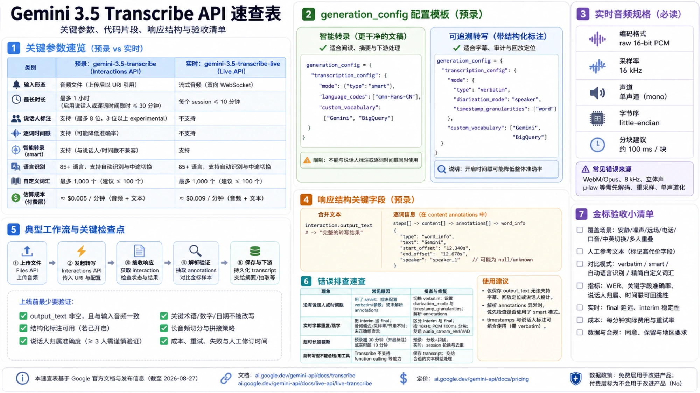Click the raw 16-bit PCM value
Screen dimensions: 700x393
click(x=644, y=43)
